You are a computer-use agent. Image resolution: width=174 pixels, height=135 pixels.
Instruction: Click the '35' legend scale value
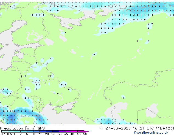tap(66, 134)
